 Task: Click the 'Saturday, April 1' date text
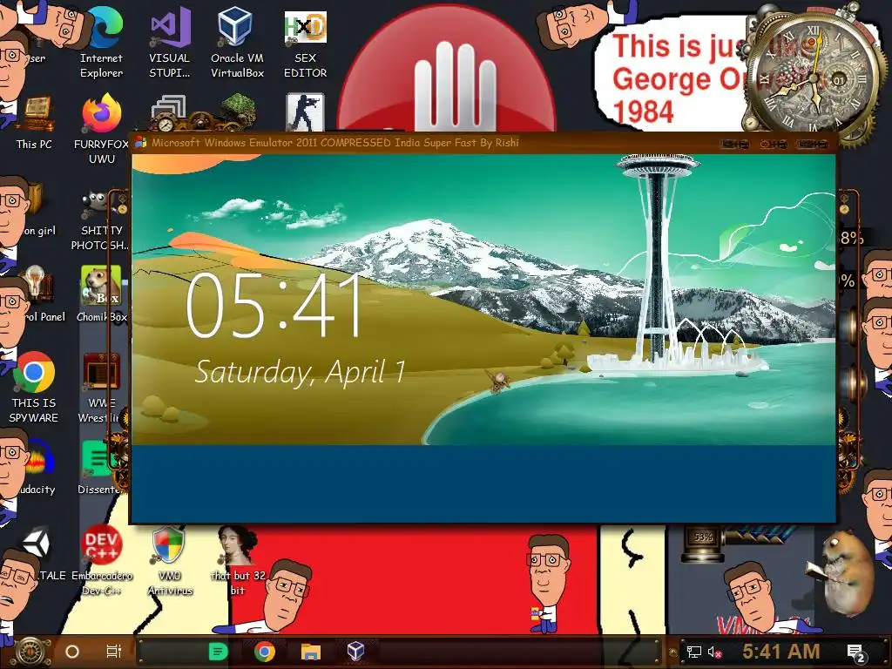click(300, 372)
